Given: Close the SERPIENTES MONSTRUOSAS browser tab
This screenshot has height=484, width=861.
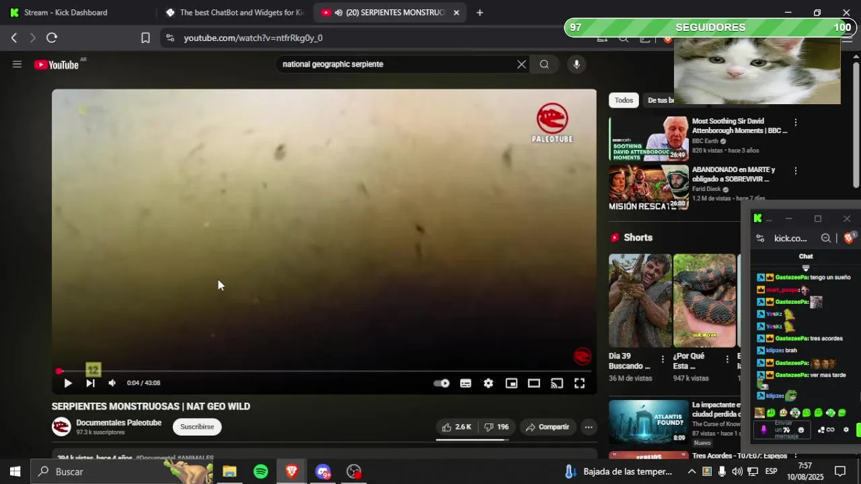Looking at the screenshot, I should tap(456, 12).
